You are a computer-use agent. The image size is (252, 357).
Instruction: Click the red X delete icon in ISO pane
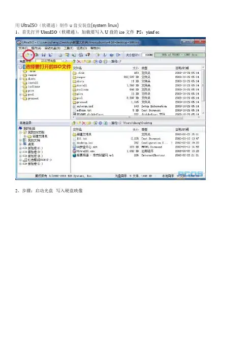(x=79, y=62)
